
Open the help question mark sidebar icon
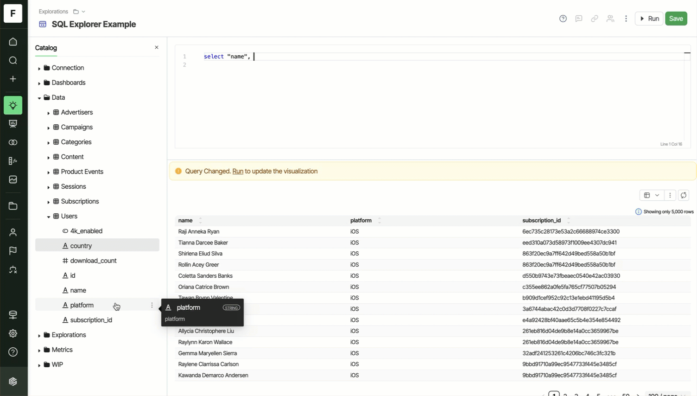pos(13,352)
